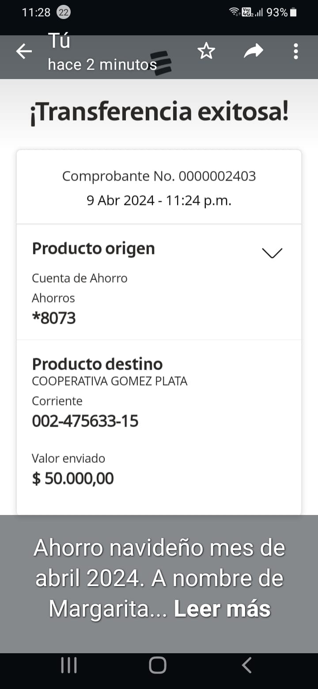
Task: Open the three-dot more options menu
Action: pyautogui.click(x=295, y=52)
